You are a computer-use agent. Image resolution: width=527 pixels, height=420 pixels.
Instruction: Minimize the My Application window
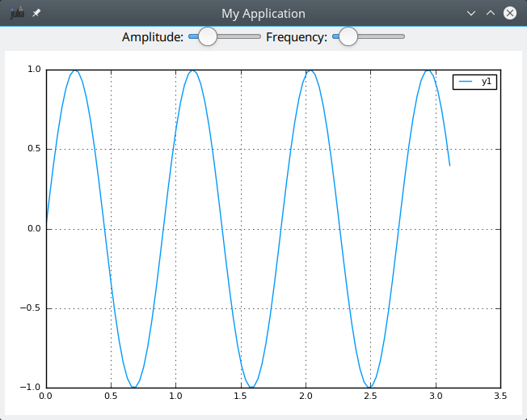click(x=472, y=14)
